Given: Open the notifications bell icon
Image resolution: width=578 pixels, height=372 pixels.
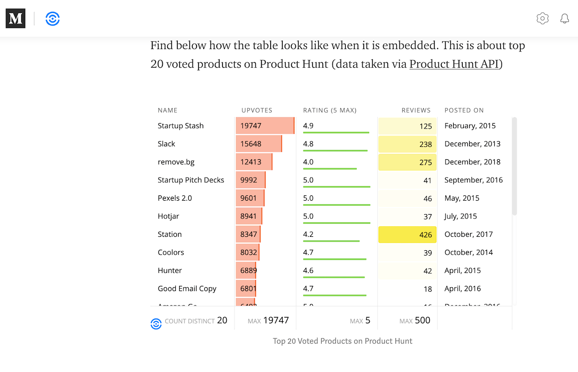Looking at the screenshot, I should [x=564, y=18].
